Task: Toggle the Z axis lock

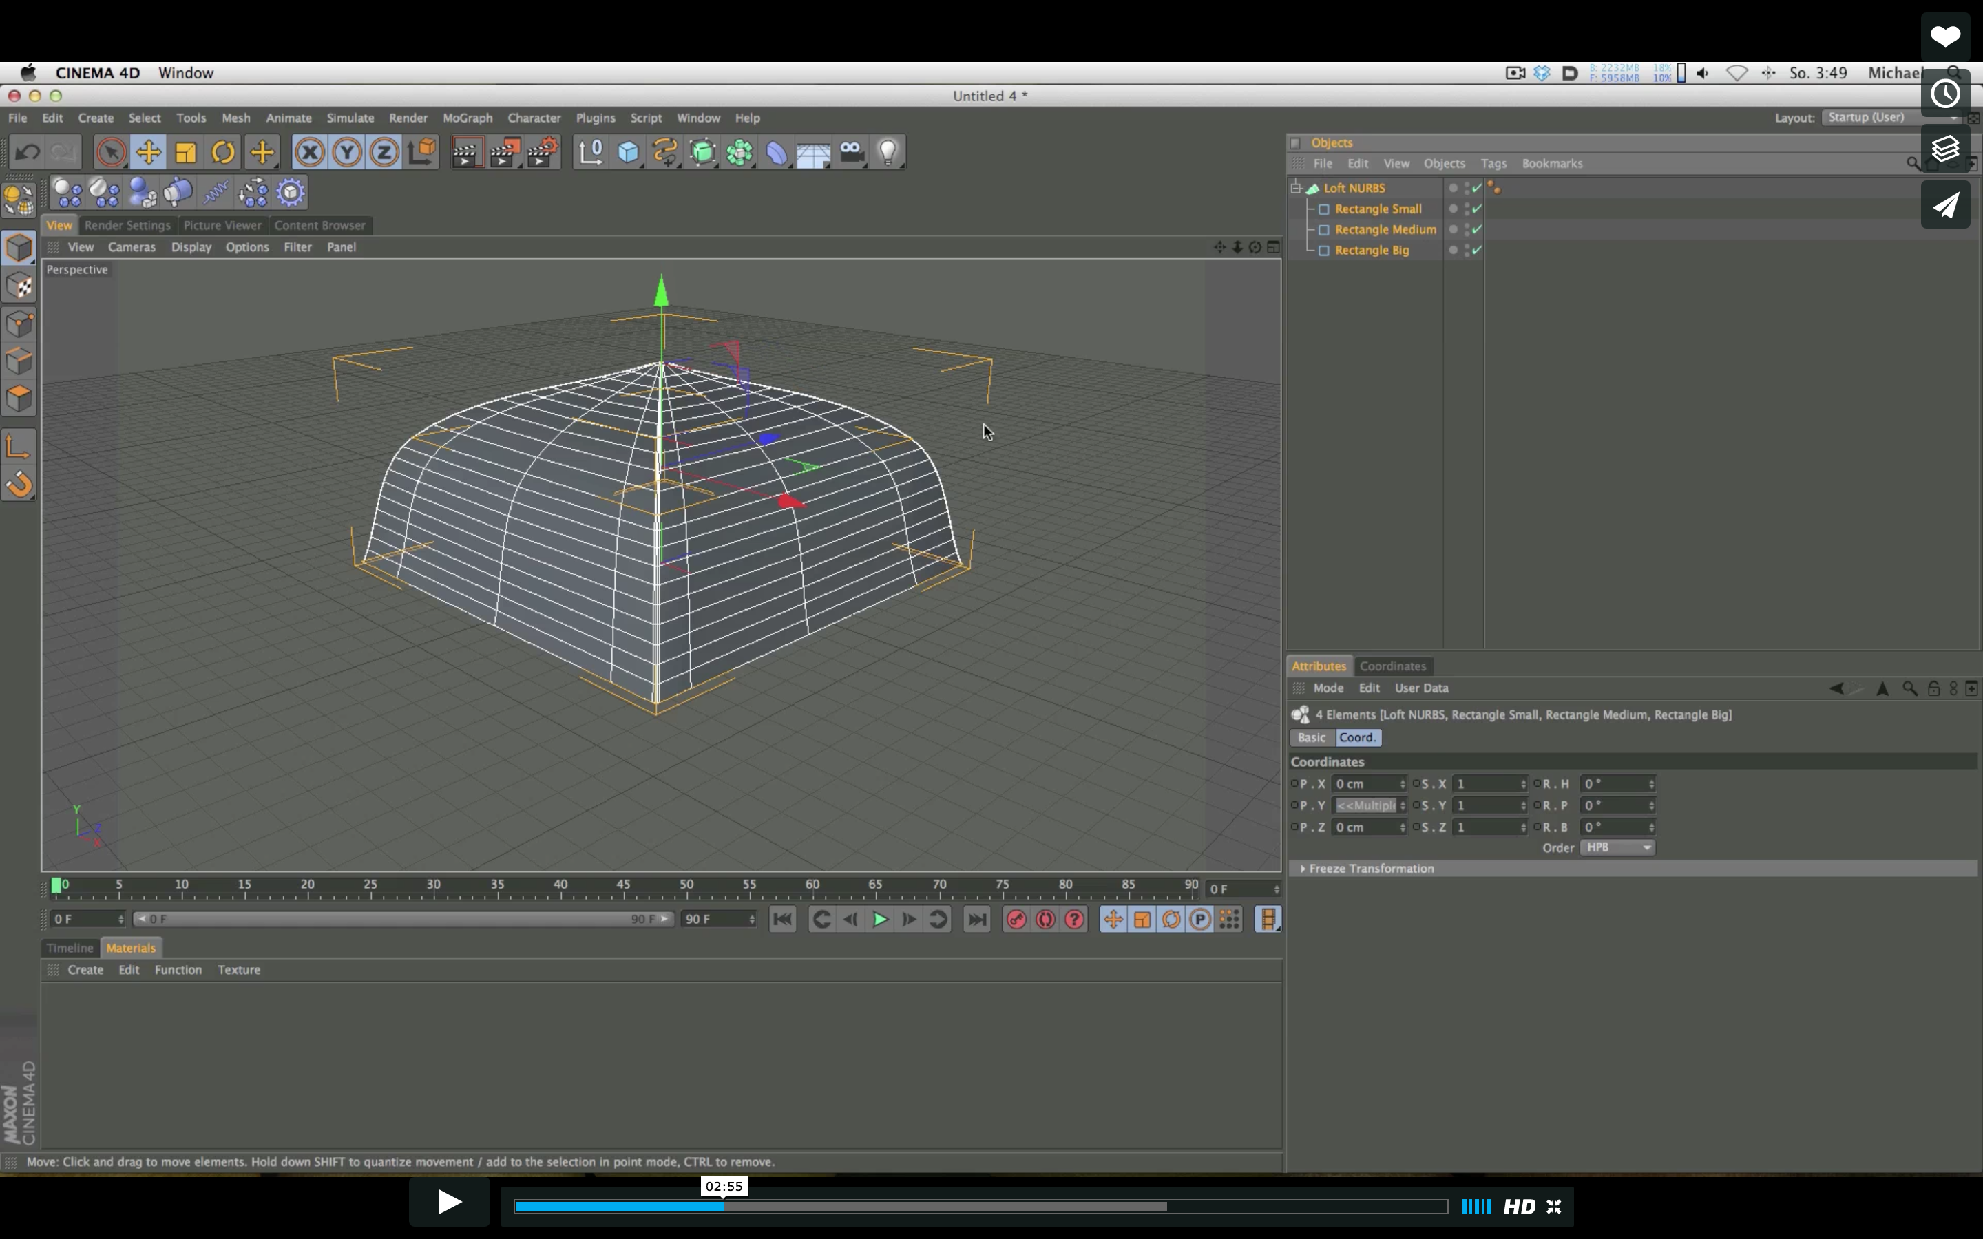Action: (x=384, y=152)
